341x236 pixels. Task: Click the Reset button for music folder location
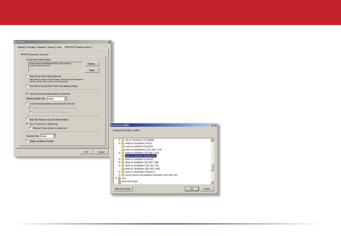92,70
